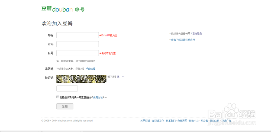The height and width of the screenshot is (132, 271).
Task: Open the 使用协议 terms link
Action: [x=98, y=97]
